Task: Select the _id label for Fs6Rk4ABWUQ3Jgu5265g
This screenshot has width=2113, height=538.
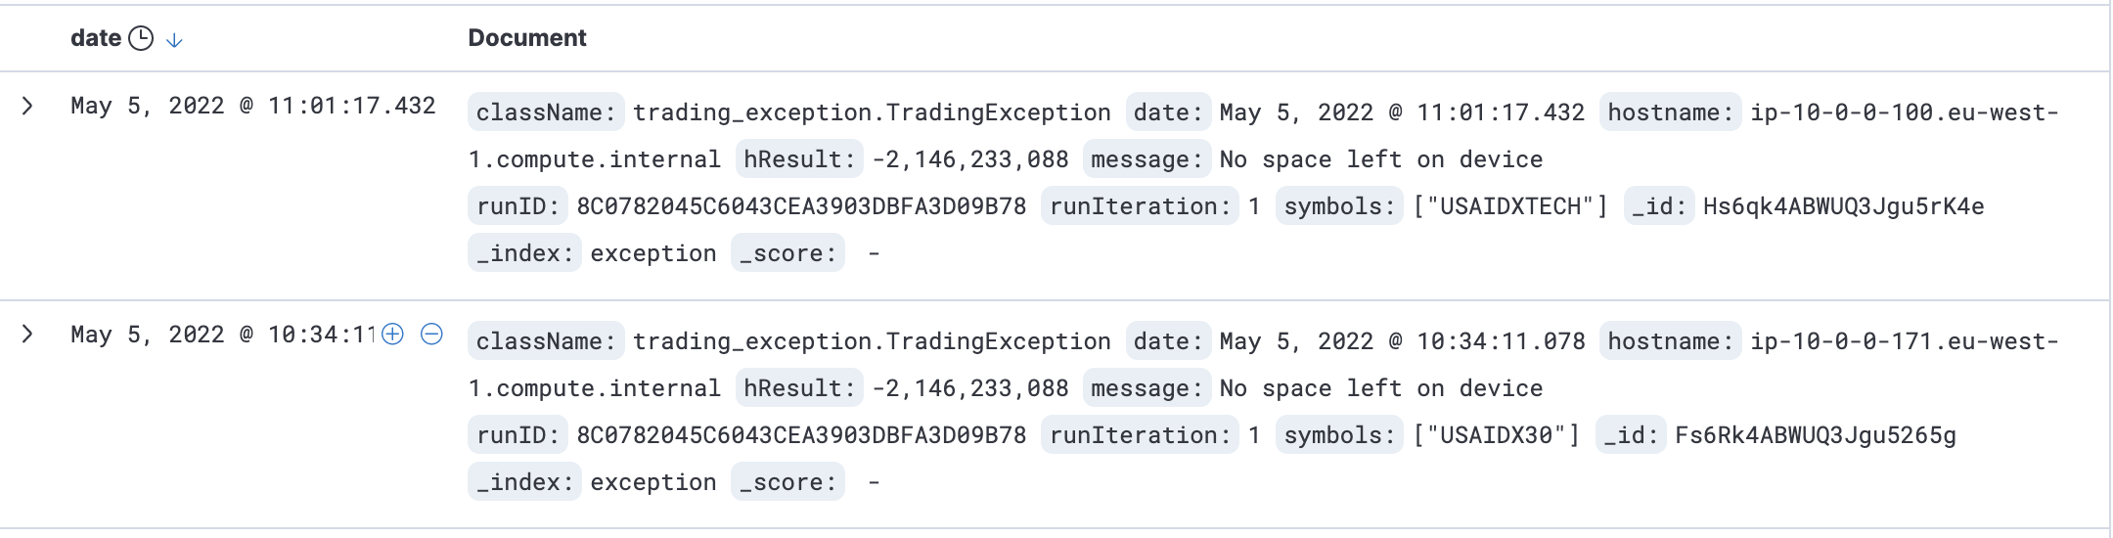Action: (1631, 435)
